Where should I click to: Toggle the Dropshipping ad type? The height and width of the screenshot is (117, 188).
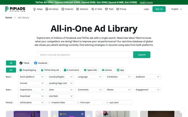pos(28,70)
